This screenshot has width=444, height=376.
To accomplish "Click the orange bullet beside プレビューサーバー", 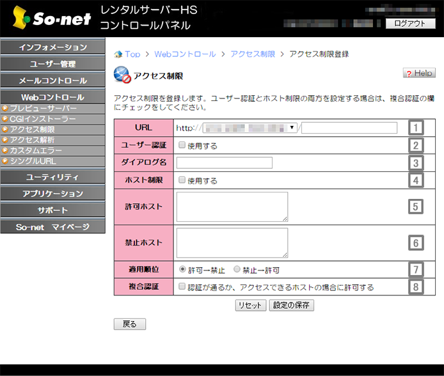I will (5, 109).
